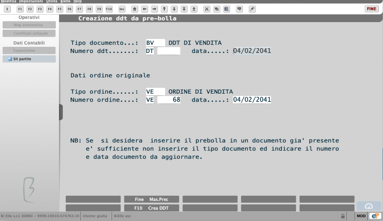Click the copy icon in toolbar

coord(217,9)
